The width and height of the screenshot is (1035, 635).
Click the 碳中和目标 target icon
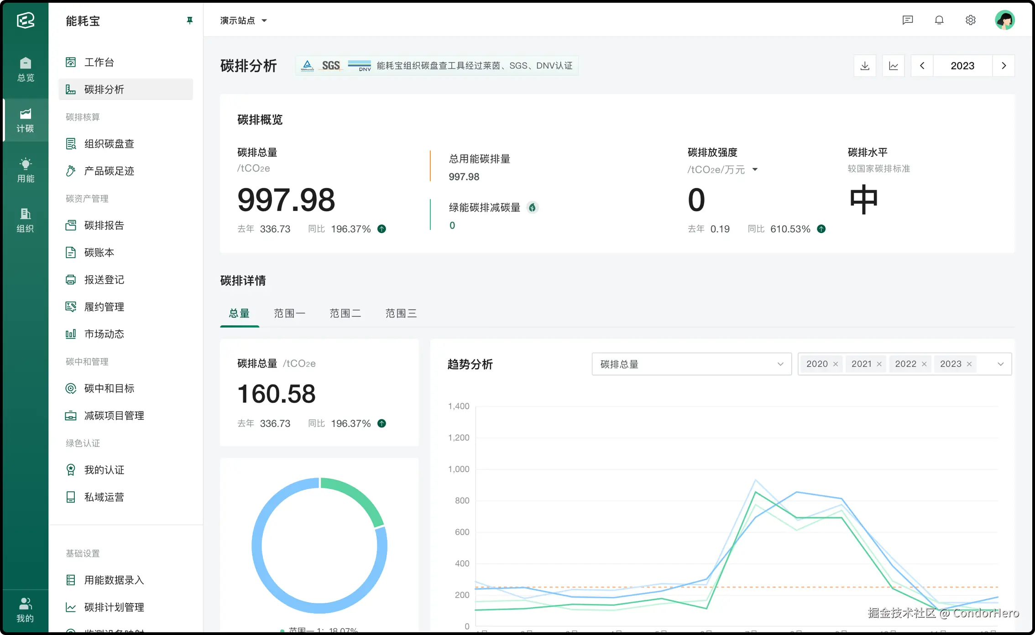click(x=71, y=388)
